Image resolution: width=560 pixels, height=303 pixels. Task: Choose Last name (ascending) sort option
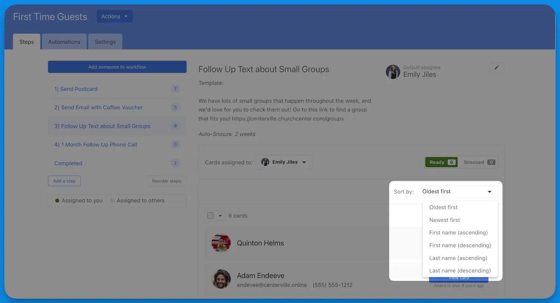click(458, 258)
